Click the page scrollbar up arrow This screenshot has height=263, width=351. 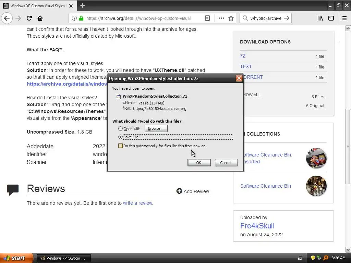(348, 28)
